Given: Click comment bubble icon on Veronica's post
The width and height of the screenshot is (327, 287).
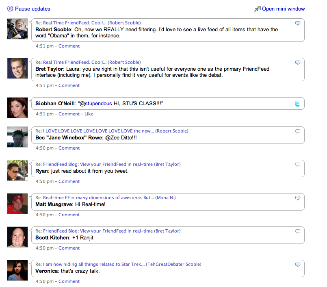Looking at the screenshot, I should pyautogui.click(x=298, y=265).
